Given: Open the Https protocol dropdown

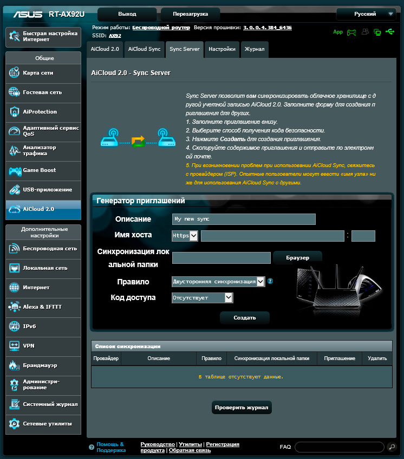Looking at the screenshot, I should pyautogui.click(x=185, y=236).
